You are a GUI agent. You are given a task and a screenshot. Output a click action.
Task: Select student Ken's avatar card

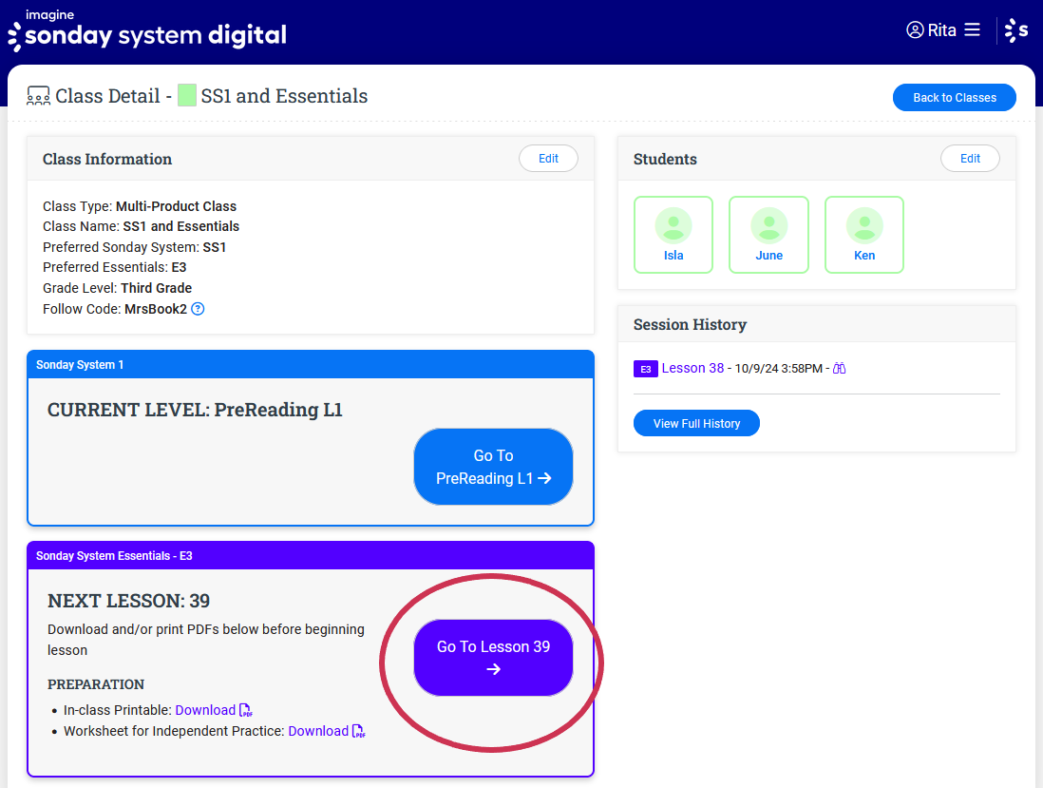click(863, 235)
